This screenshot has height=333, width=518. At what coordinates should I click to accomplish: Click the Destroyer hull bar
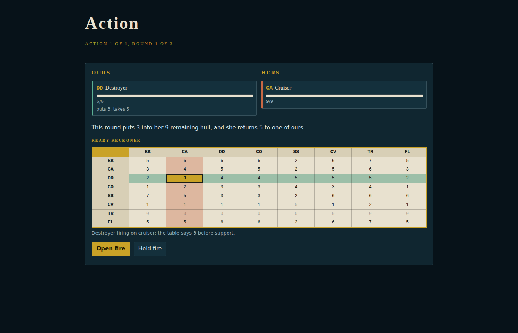175,96
